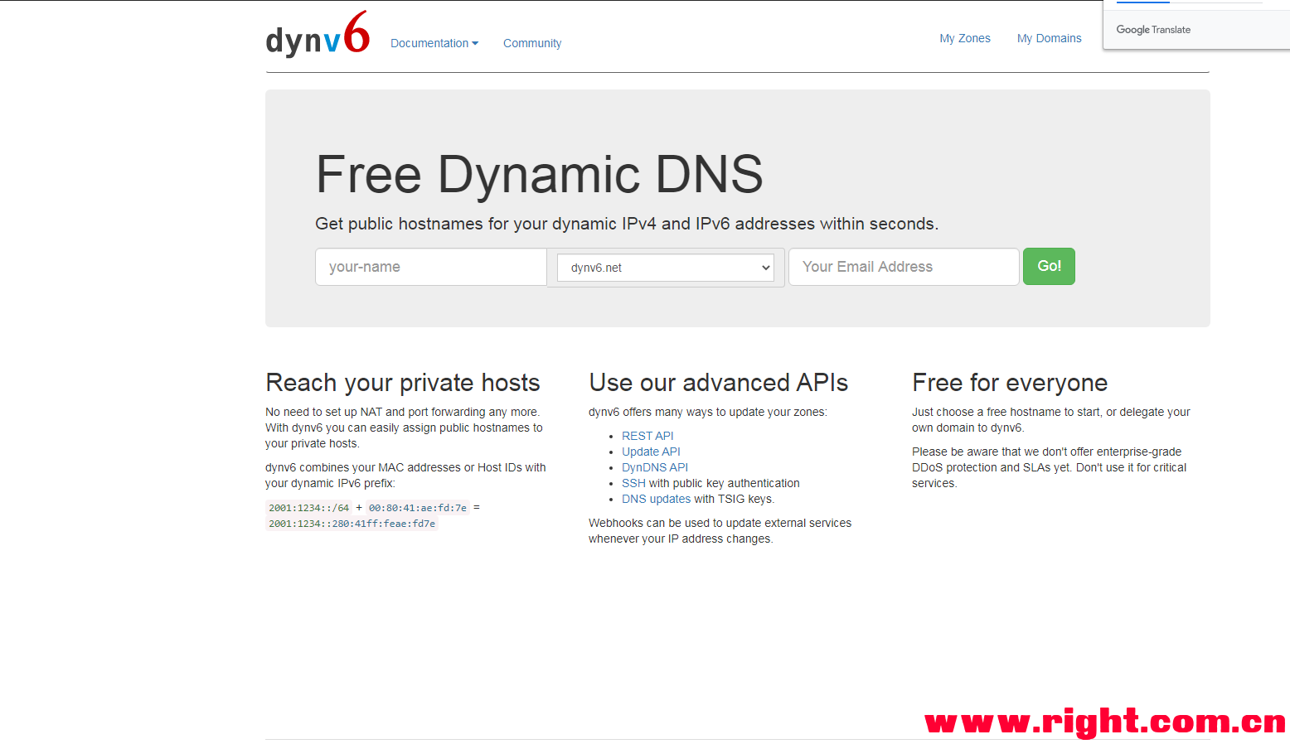Click the dynv6 logo

318,35
